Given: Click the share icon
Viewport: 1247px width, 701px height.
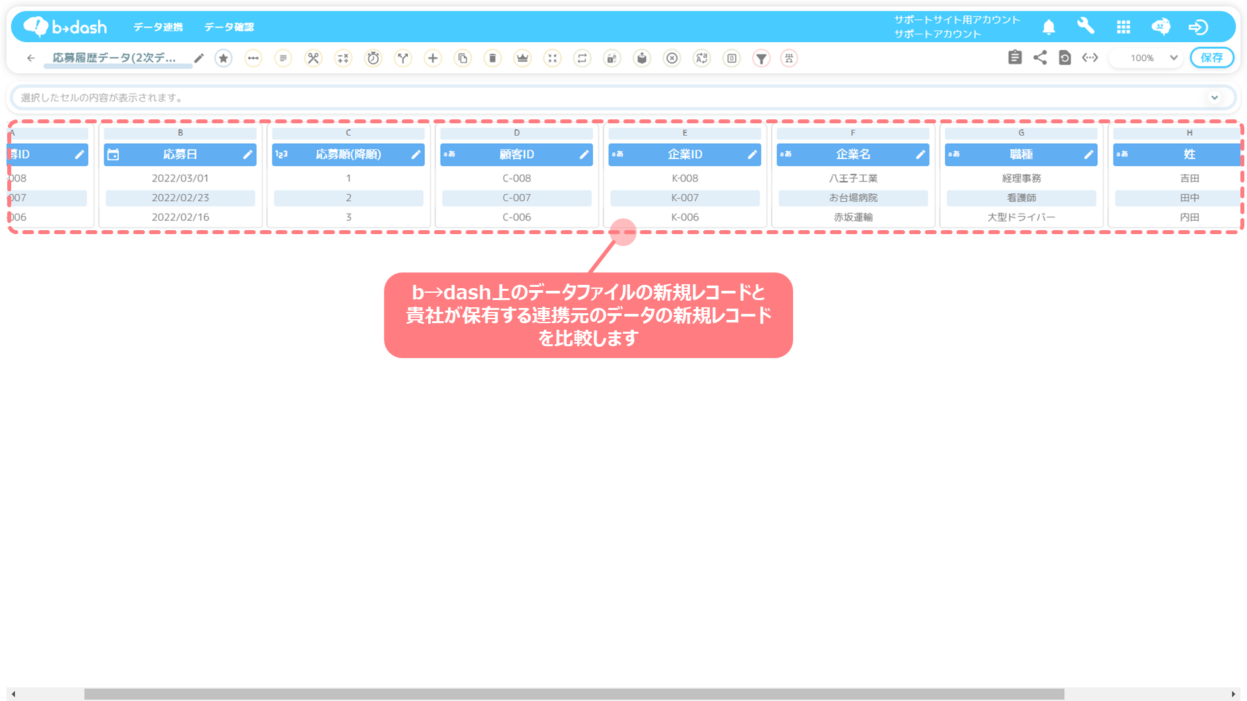Looking at the screenshot, I should (x=1040, y=57).
